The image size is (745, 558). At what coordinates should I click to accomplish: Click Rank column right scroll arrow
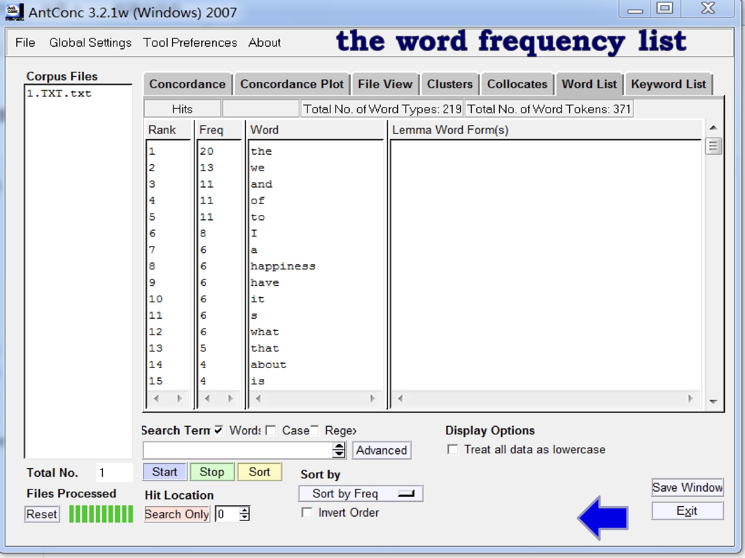point(180,399)
